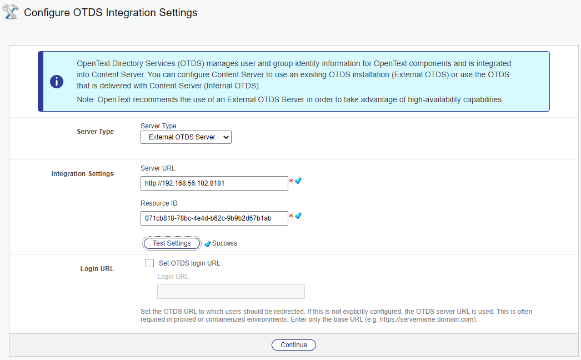Click red required asterisk after Resource ID field
The height and width of the screenshot is (360, 581).
coord(291,216)
